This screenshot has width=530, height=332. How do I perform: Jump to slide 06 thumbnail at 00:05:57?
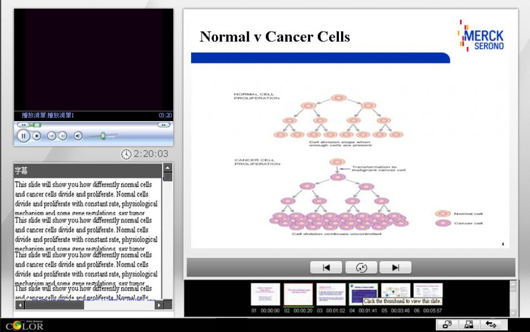(x=428, y=291)
